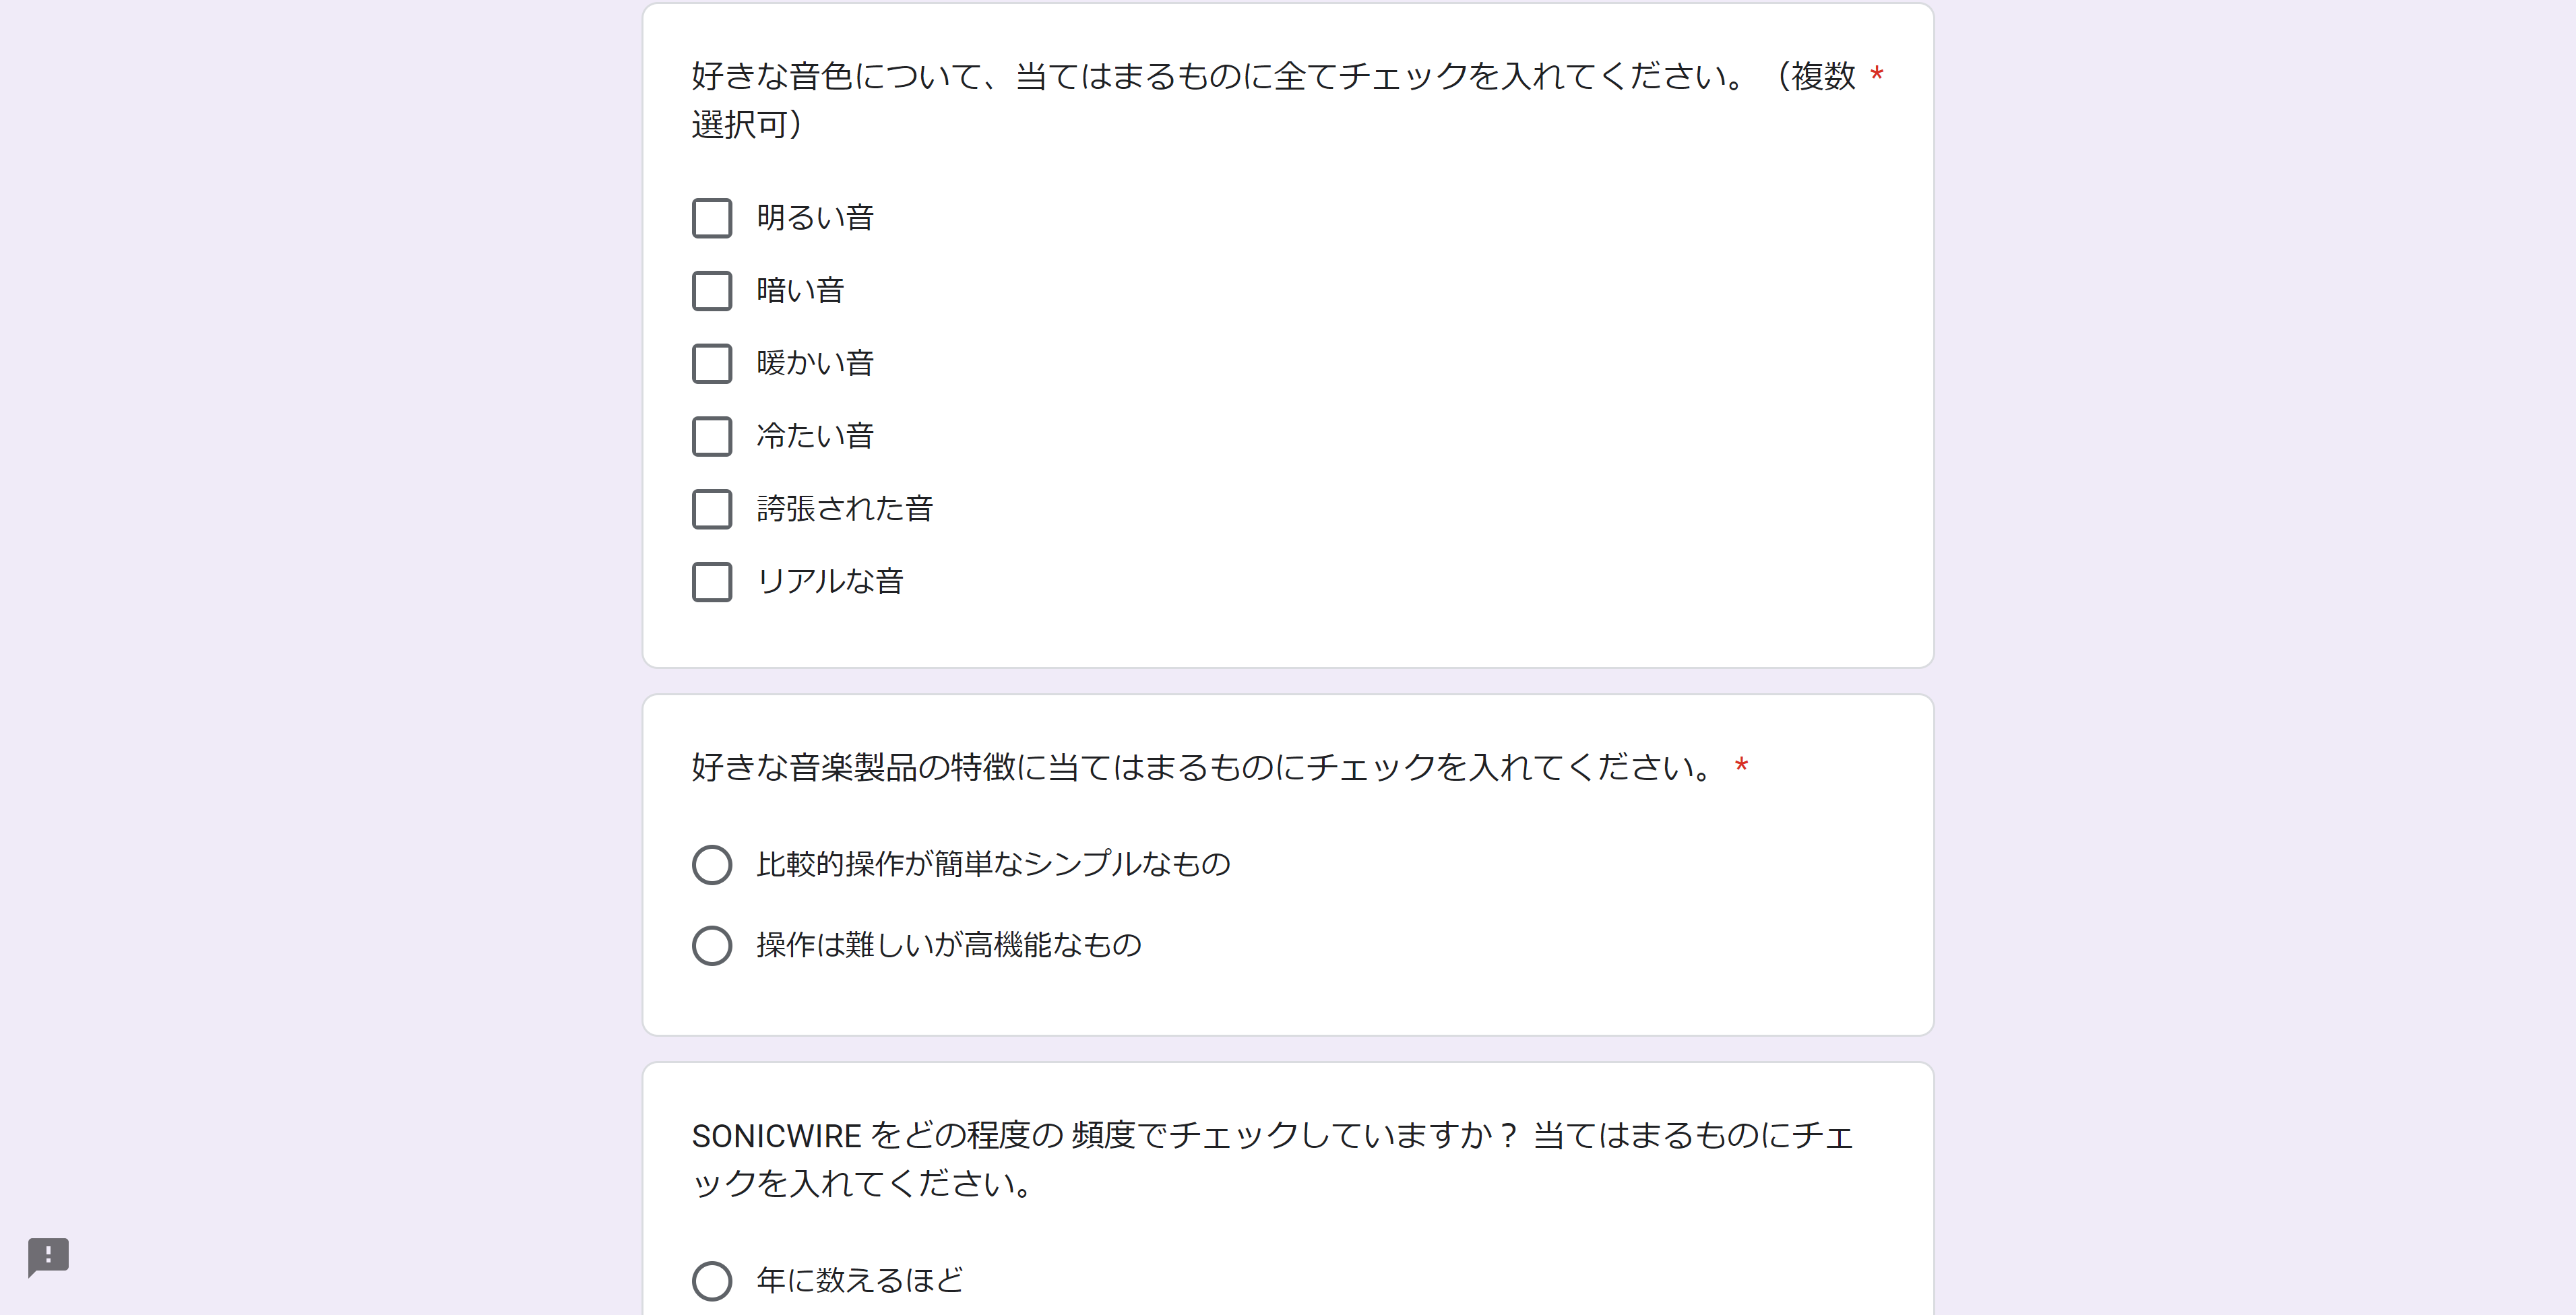Click the SONICWIRE frequency question heading
Viewport: 2576px width, 1315px height.
tap(1273, 1159)
